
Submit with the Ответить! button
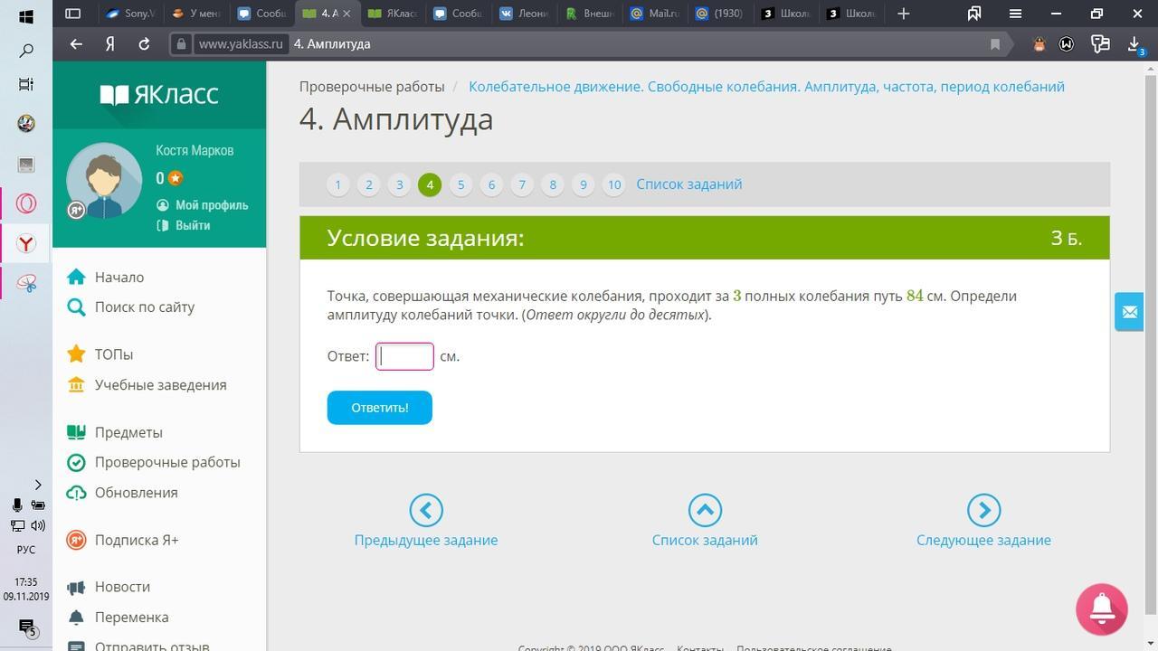pyautogui.click(x=380, y=408)
